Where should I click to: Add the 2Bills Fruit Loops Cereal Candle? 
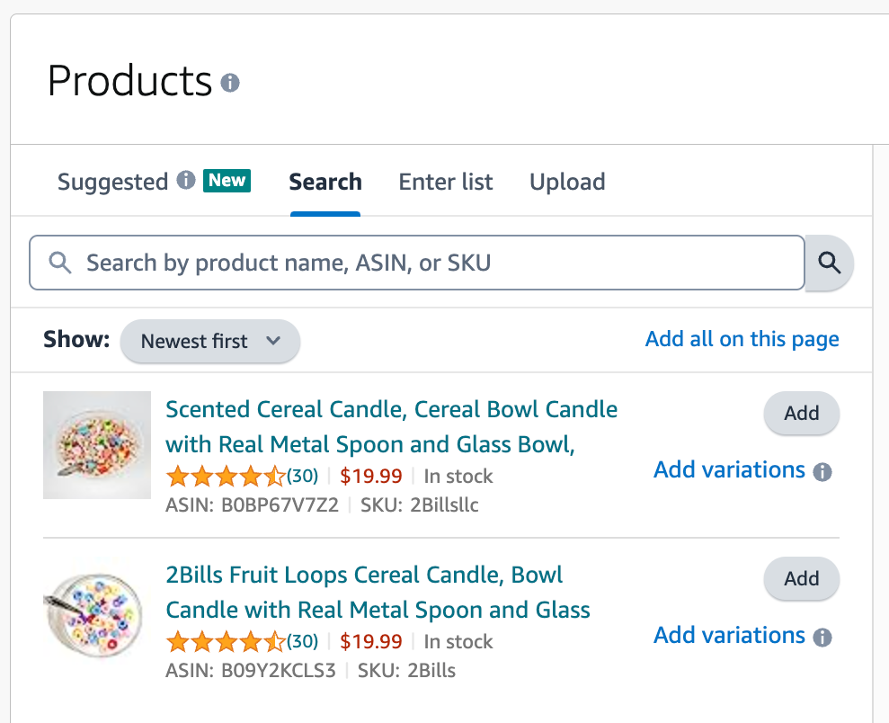[801, 579]
